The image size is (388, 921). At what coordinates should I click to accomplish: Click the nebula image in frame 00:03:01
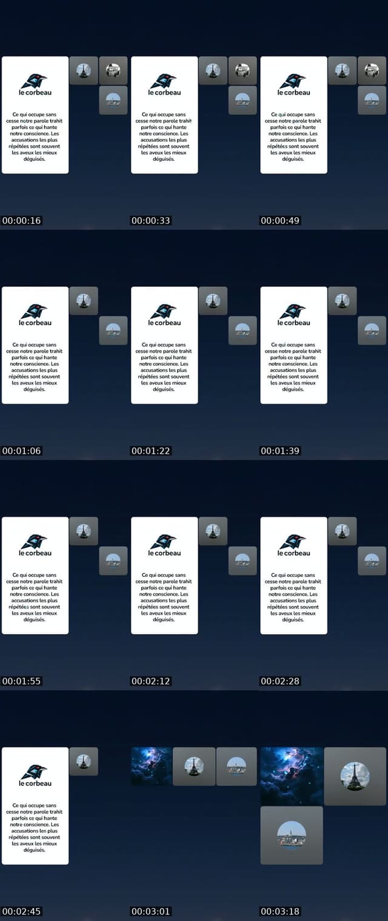tap(152, 766)
